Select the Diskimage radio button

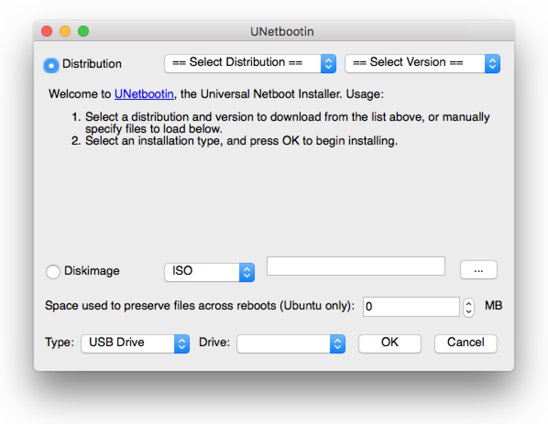pos(53,272)
